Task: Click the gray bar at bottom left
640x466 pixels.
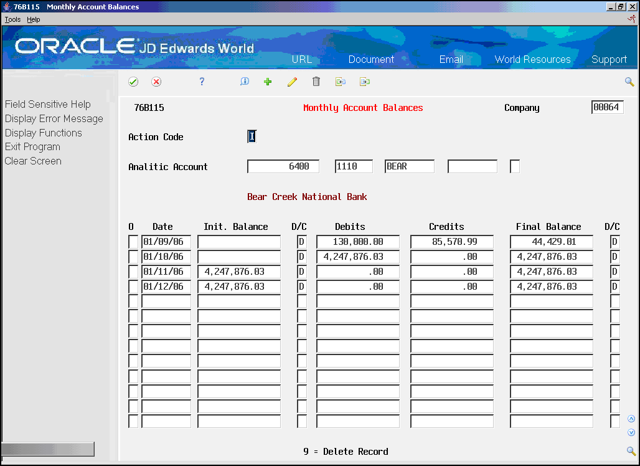Action: [48, 449]
